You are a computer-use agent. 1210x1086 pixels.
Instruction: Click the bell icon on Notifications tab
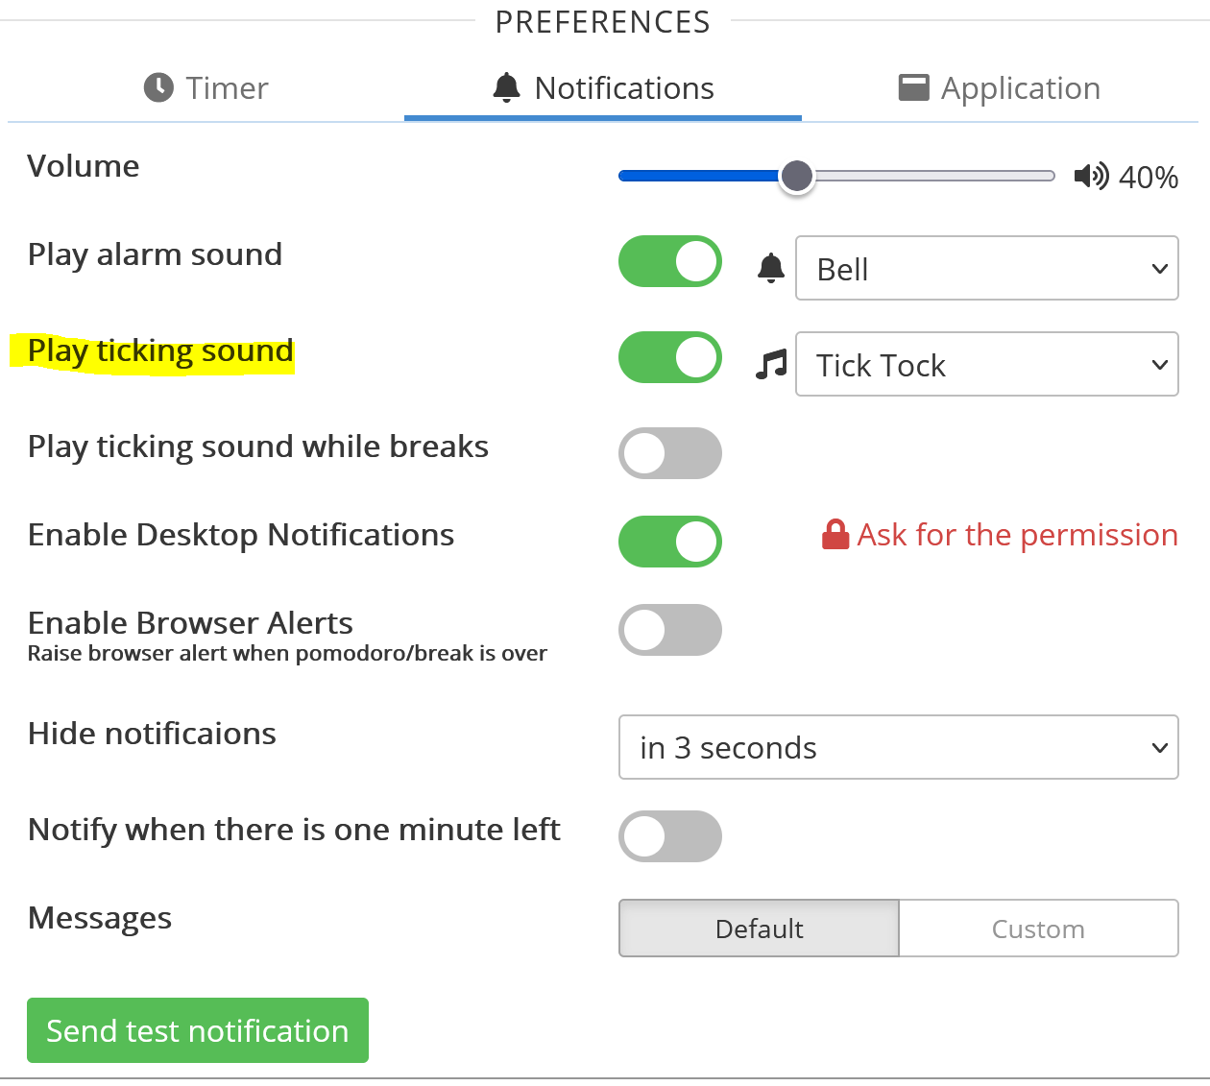click(x=506, y=87)
